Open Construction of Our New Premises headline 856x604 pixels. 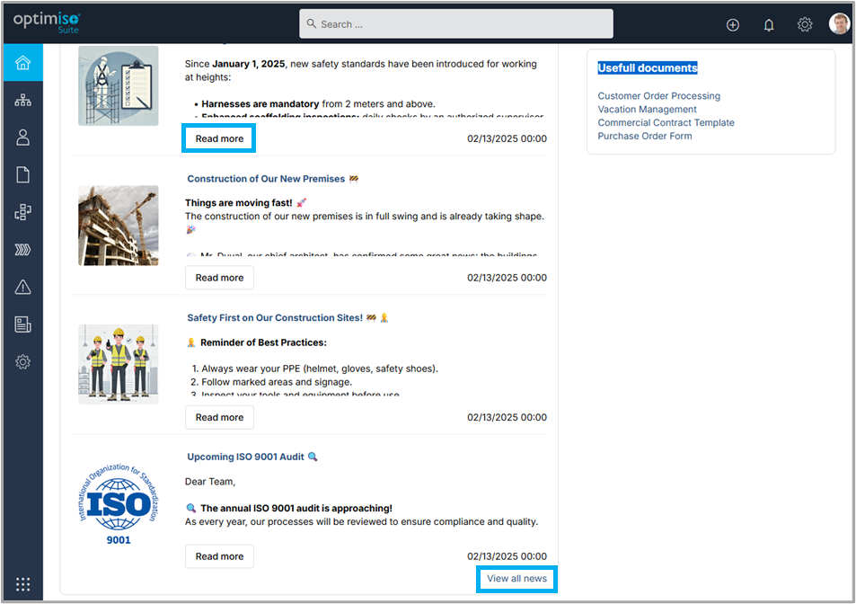[266, 179]
